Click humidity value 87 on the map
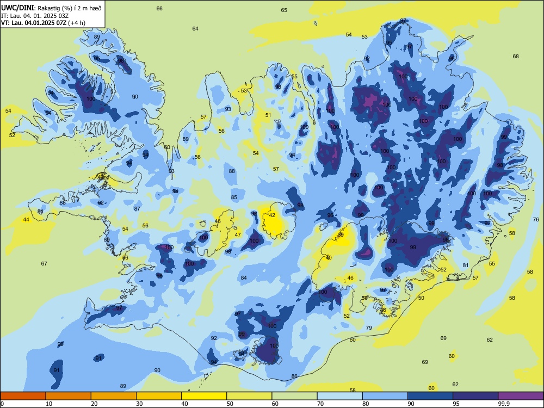This screenshot has height=408, width=544. point(137,208)
